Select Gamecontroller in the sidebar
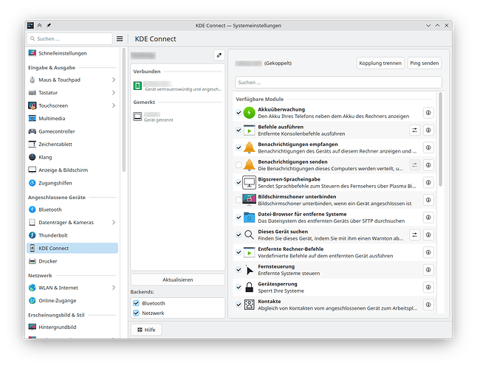The width and height of the screenshot is (477, 368). pyautogui.click(x=72, y=131)
